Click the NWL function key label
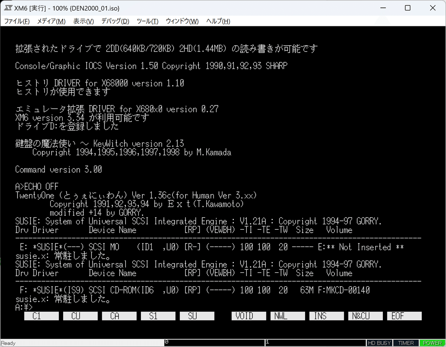This screenshot has height=347, width=446. (288, 316)
